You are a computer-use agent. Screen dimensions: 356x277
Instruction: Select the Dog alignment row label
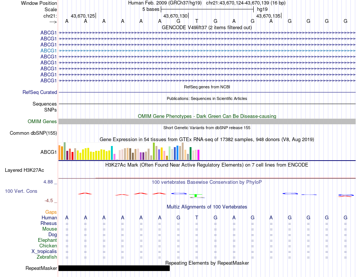click(x=52, y=235)
